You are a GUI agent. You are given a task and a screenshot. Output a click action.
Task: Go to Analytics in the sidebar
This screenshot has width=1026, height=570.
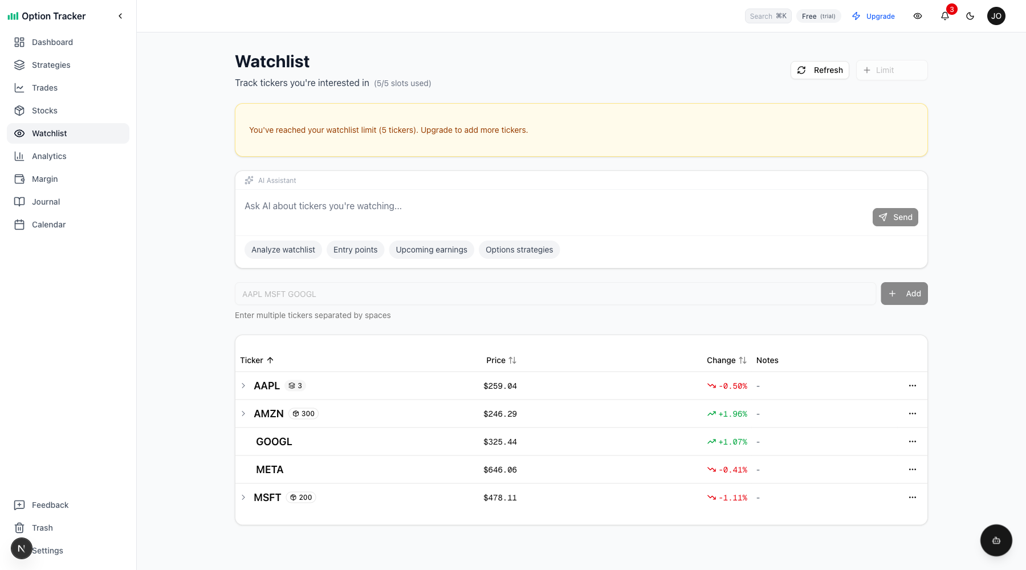49,156
